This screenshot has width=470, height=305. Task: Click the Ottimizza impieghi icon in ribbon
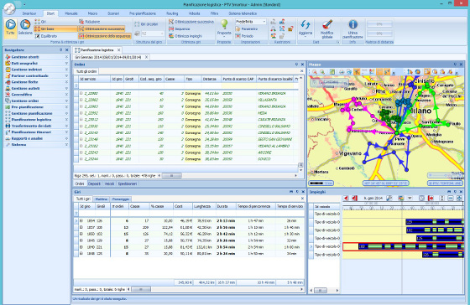tap(171, 36)
